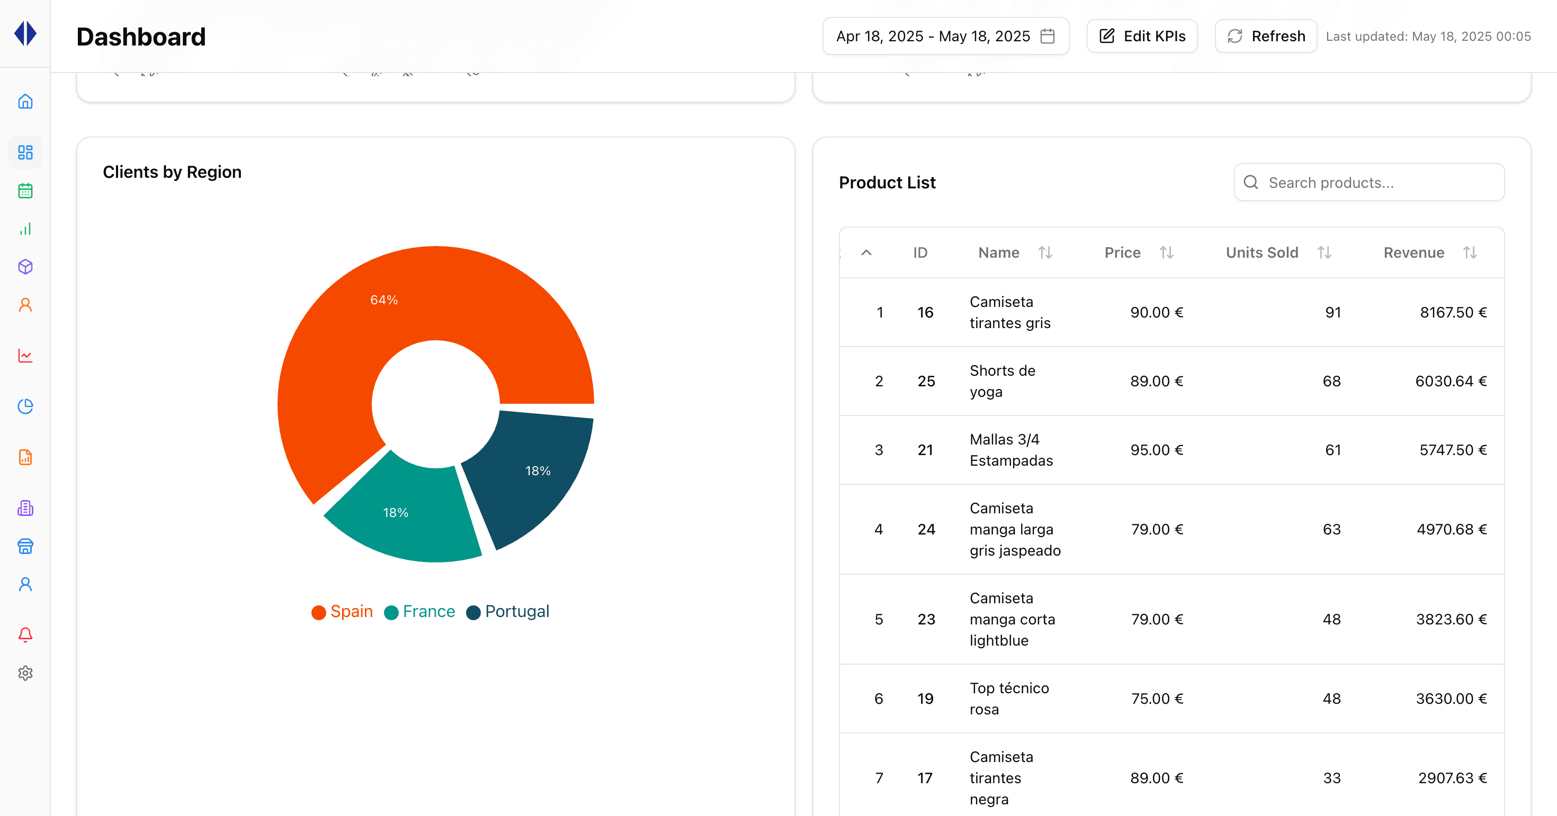Click the 6030.64 € revenue cell
This screenshot has height=816, width=1557.
pyautogui.click(x=1451, y=381)
